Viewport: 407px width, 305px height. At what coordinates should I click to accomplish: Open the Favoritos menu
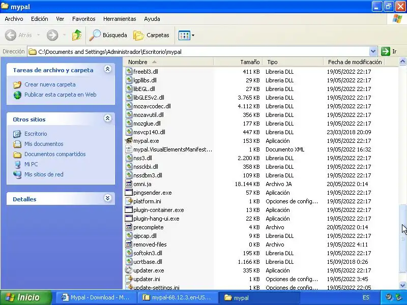point(83,19)
